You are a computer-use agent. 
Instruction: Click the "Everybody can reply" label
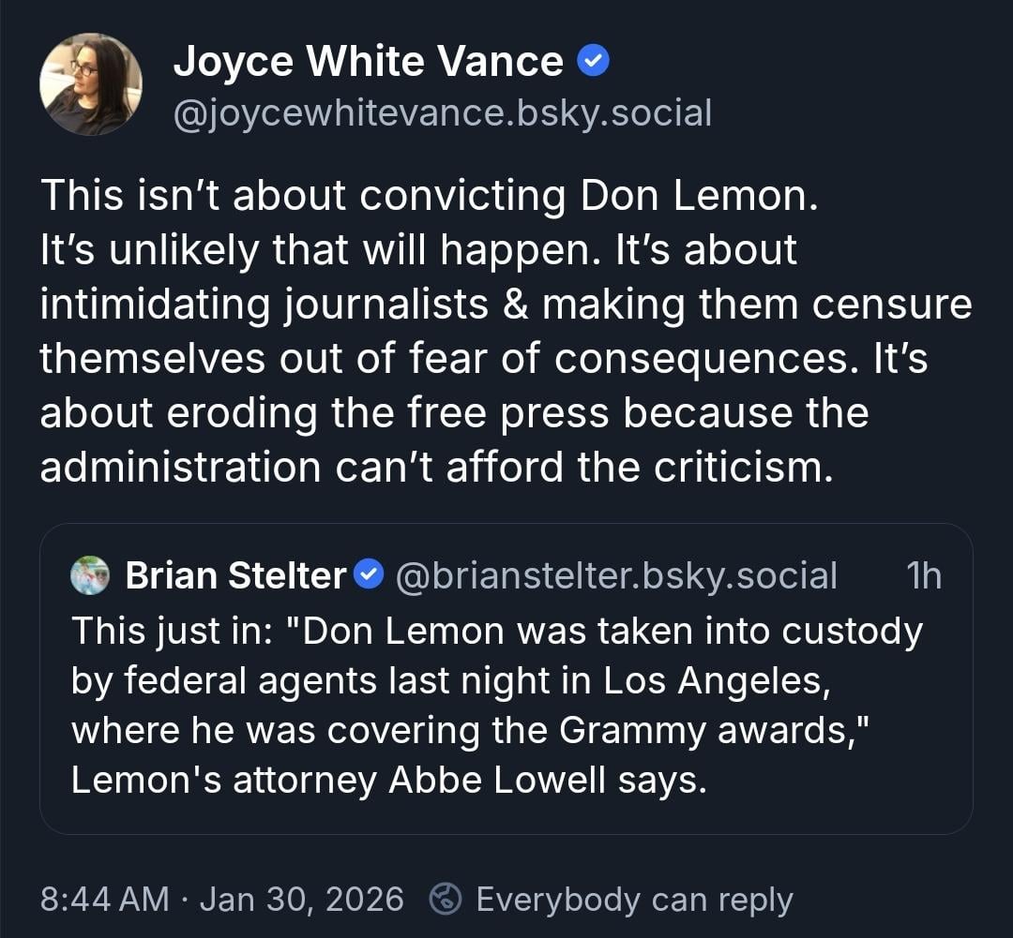(x=634, y=900)
